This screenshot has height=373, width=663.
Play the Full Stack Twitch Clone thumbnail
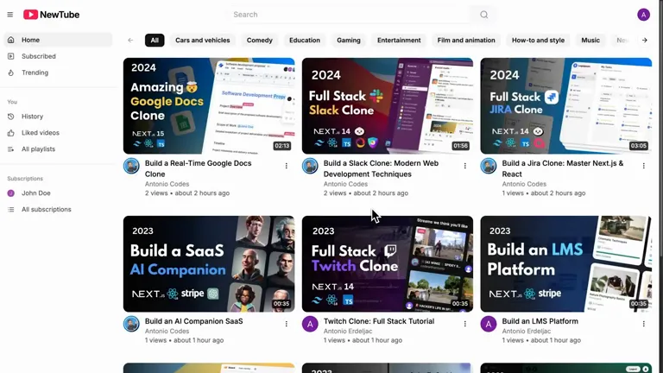coord(388,264)
